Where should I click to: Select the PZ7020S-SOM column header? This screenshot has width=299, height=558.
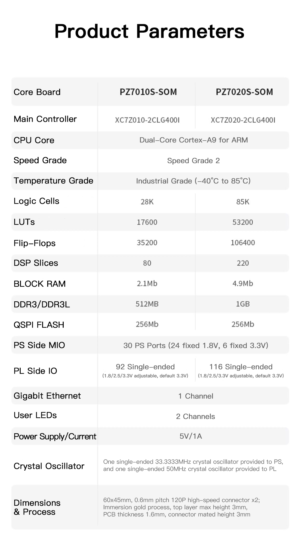coord(244,92)
